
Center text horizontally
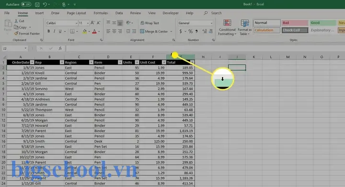[x=114, y=31]
